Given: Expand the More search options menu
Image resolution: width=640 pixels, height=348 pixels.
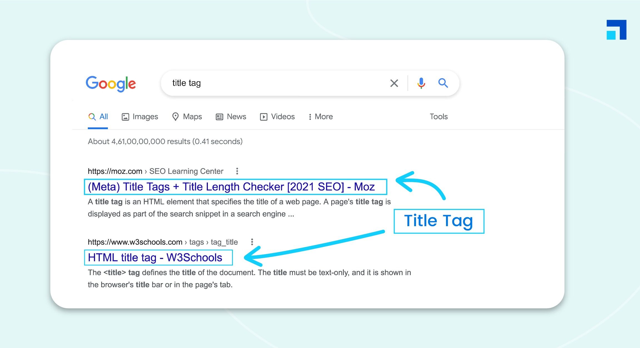Looking at the screenshot, I should tap(321, 117).
